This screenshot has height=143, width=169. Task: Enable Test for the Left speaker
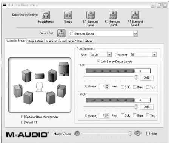pyautogui.click(x=147, y=87)
